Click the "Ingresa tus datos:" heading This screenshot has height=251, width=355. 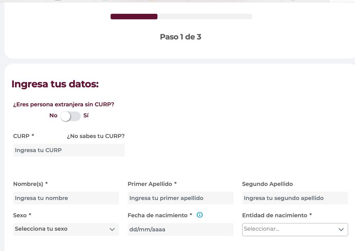55,84
